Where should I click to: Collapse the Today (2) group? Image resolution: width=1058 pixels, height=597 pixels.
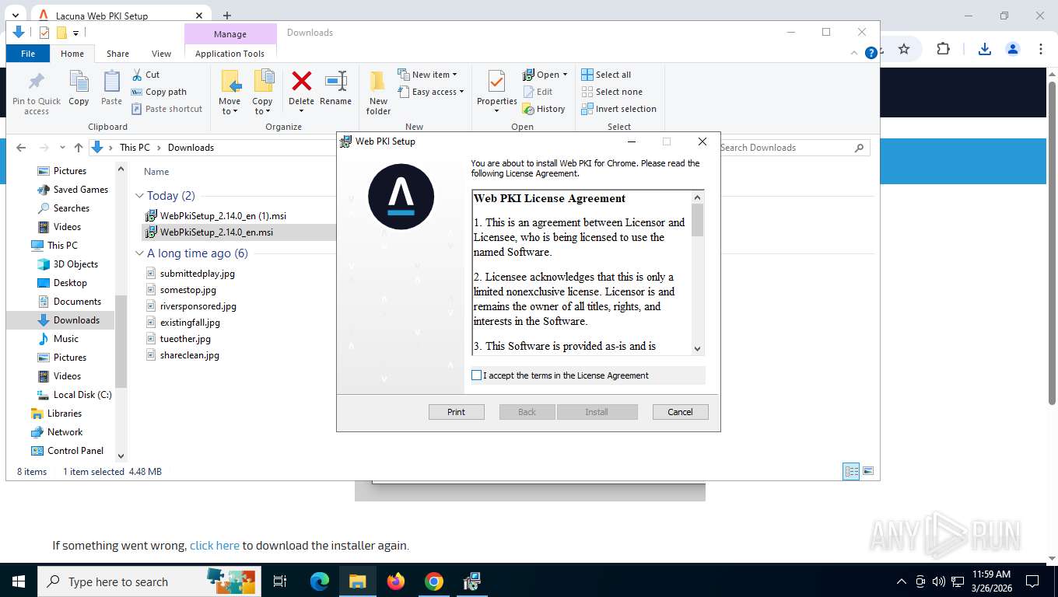click(x=139, y=196)
